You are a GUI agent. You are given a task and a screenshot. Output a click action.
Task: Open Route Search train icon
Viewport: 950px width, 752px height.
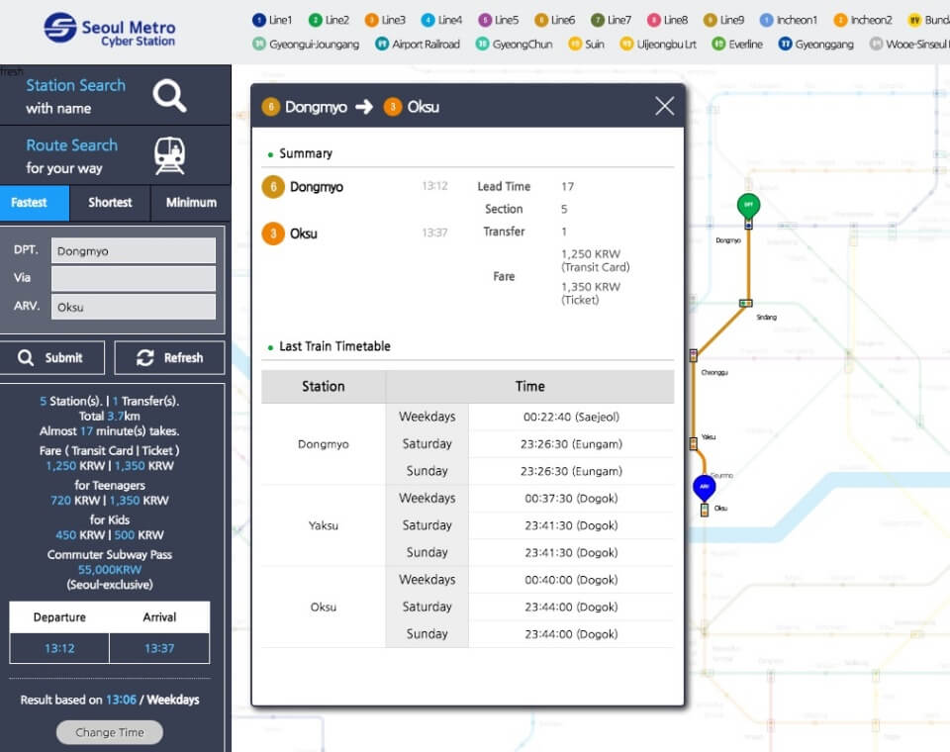click(x=170, y=155)
